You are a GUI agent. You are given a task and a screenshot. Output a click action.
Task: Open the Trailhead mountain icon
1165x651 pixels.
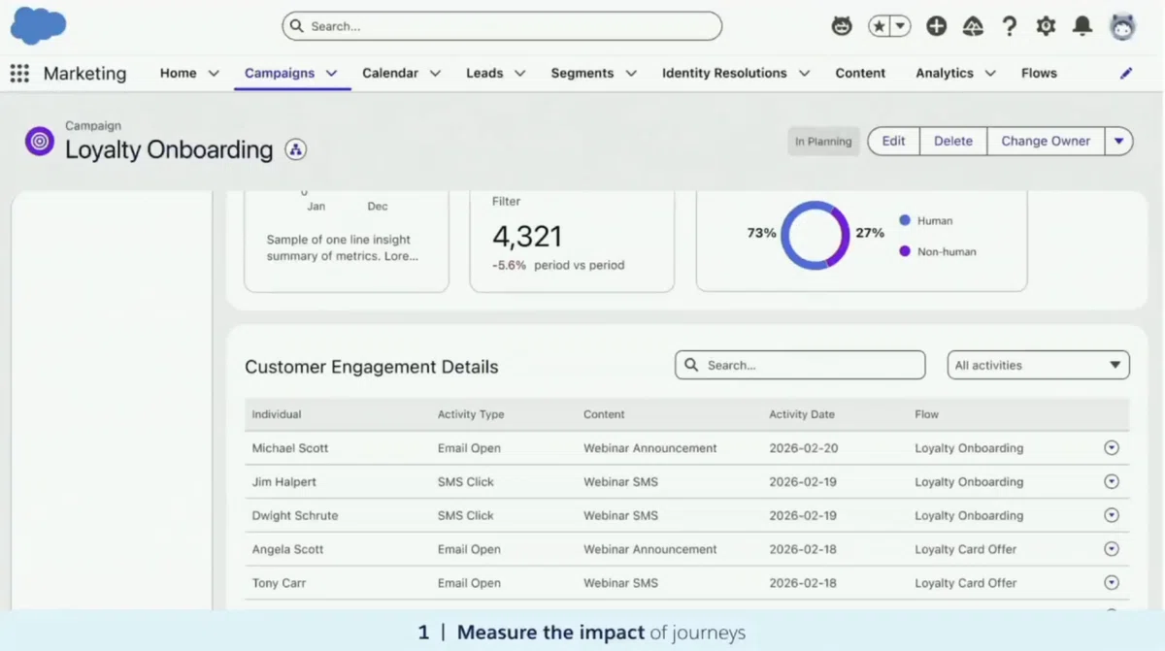coord(973,26)
